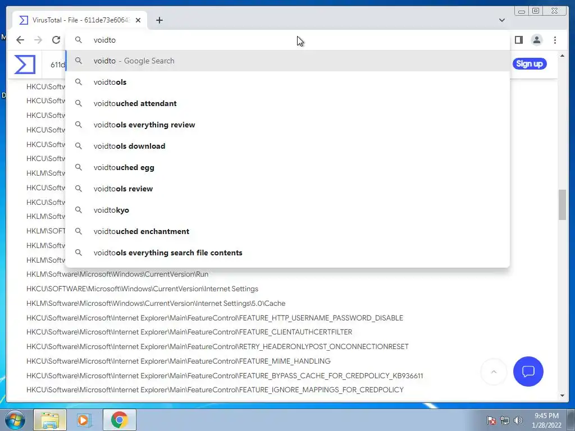Toggle the browser side panel

point(518,40)
